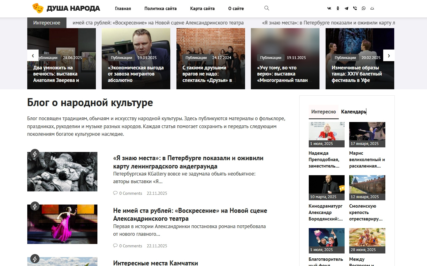The image size is (427, 266).
Task: Open carousel card «Учу тому, во что верю»
Action: tap(282, 74)
